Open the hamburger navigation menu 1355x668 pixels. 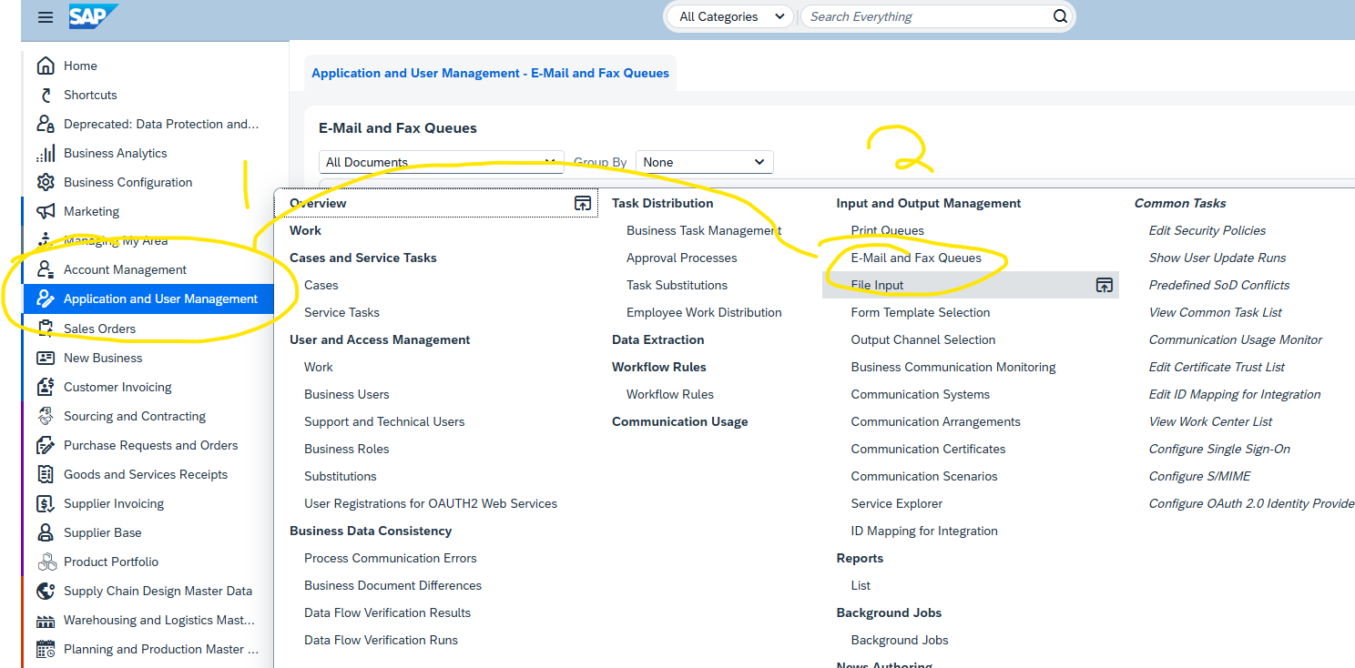pos(46,16)
